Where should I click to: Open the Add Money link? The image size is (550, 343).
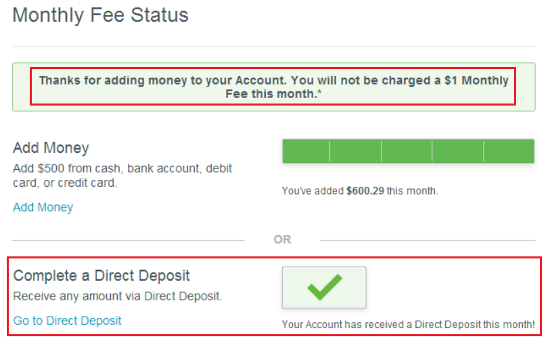pyautogui.click(x=43, y=207)
